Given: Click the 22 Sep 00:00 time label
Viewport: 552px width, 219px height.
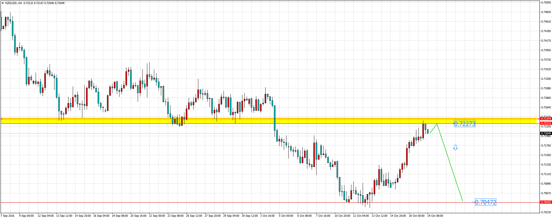Looking at the screenshot, I should 157,216.
